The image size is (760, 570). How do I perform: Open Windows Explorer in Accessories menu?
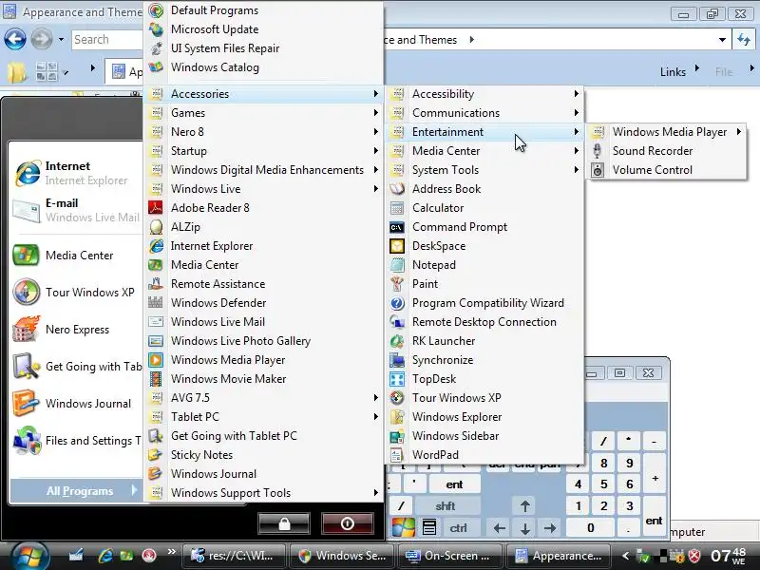click(484, 417)
